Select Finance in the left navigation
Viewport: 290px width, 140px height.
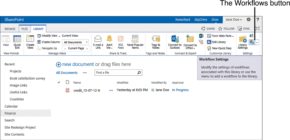[x=26, y=113]
